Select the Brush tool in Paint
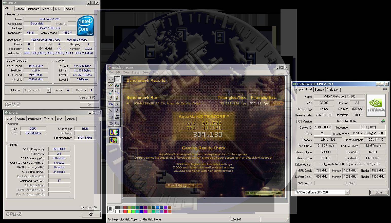The width and height of the screenshot is (391, 223). 117,98
